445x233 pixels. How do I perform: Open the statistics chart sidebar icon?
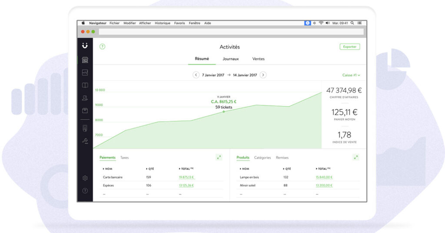[x=85, y=73]
